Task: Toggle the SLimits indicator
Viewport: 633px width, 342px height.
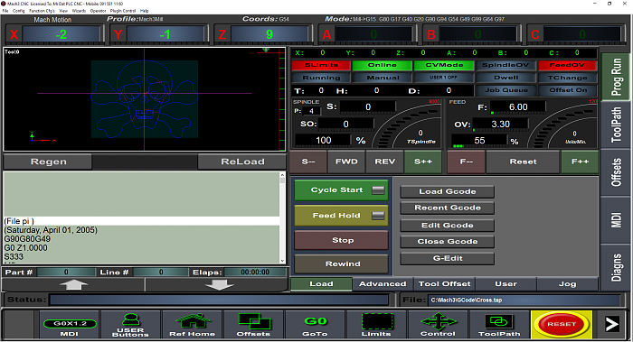Action: pos(321,65)
